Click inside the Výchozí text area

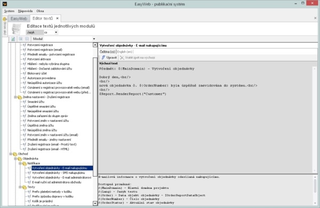(205, 119)
